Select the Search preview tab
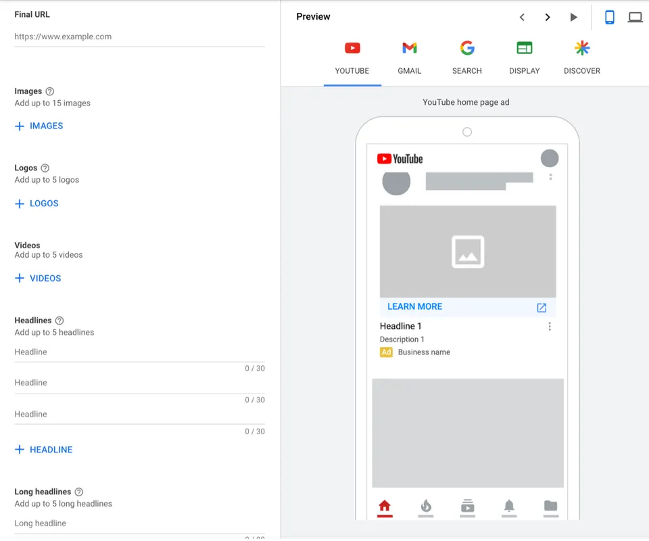This screenshot has width=649, height=541. 467,58
